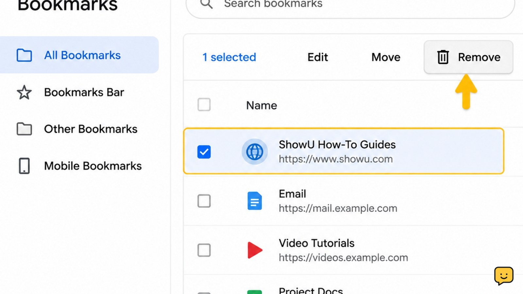Image resolution: width=523 pixels, height=294 pixels.
Task: Check the Video Tutorials bookmark checkbox
Action: pyautogui.click(x=204, y=250)
